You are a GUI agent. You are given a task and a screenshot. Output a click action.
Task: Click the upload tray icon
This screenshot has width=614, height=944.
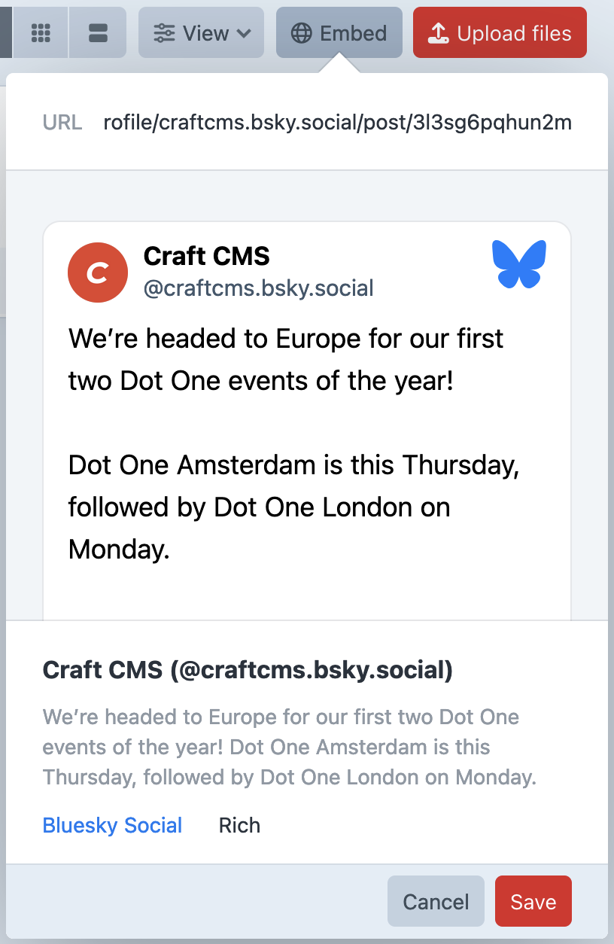(x=438, y=33)
